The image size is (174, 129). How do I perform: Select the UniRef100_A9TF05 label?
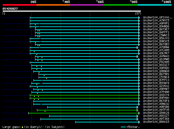(156, 110)
